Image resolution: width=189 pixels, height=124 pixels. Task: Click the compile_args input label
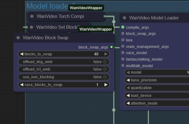click(137, 27)
